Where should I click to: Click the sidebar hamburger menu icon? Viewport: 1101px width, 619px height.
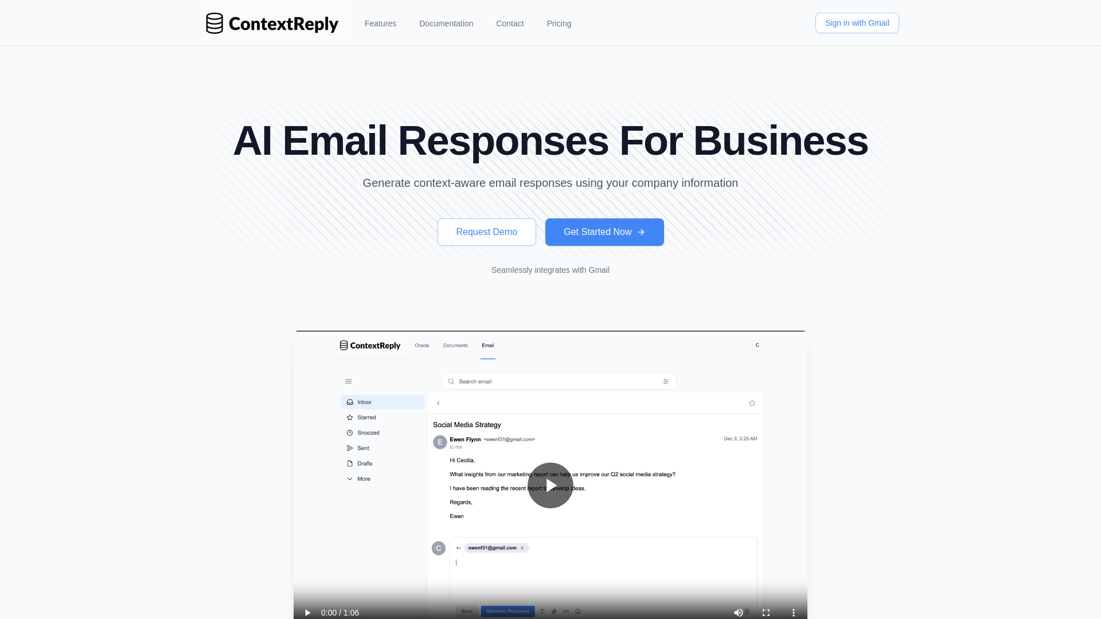[349, 381]
